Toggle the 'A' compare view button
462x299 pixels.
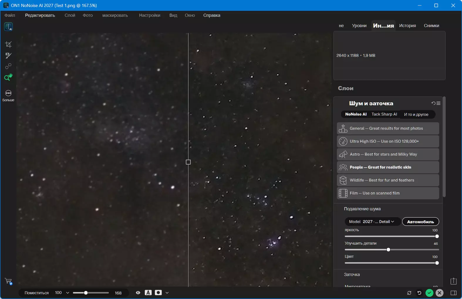point(148,293)
